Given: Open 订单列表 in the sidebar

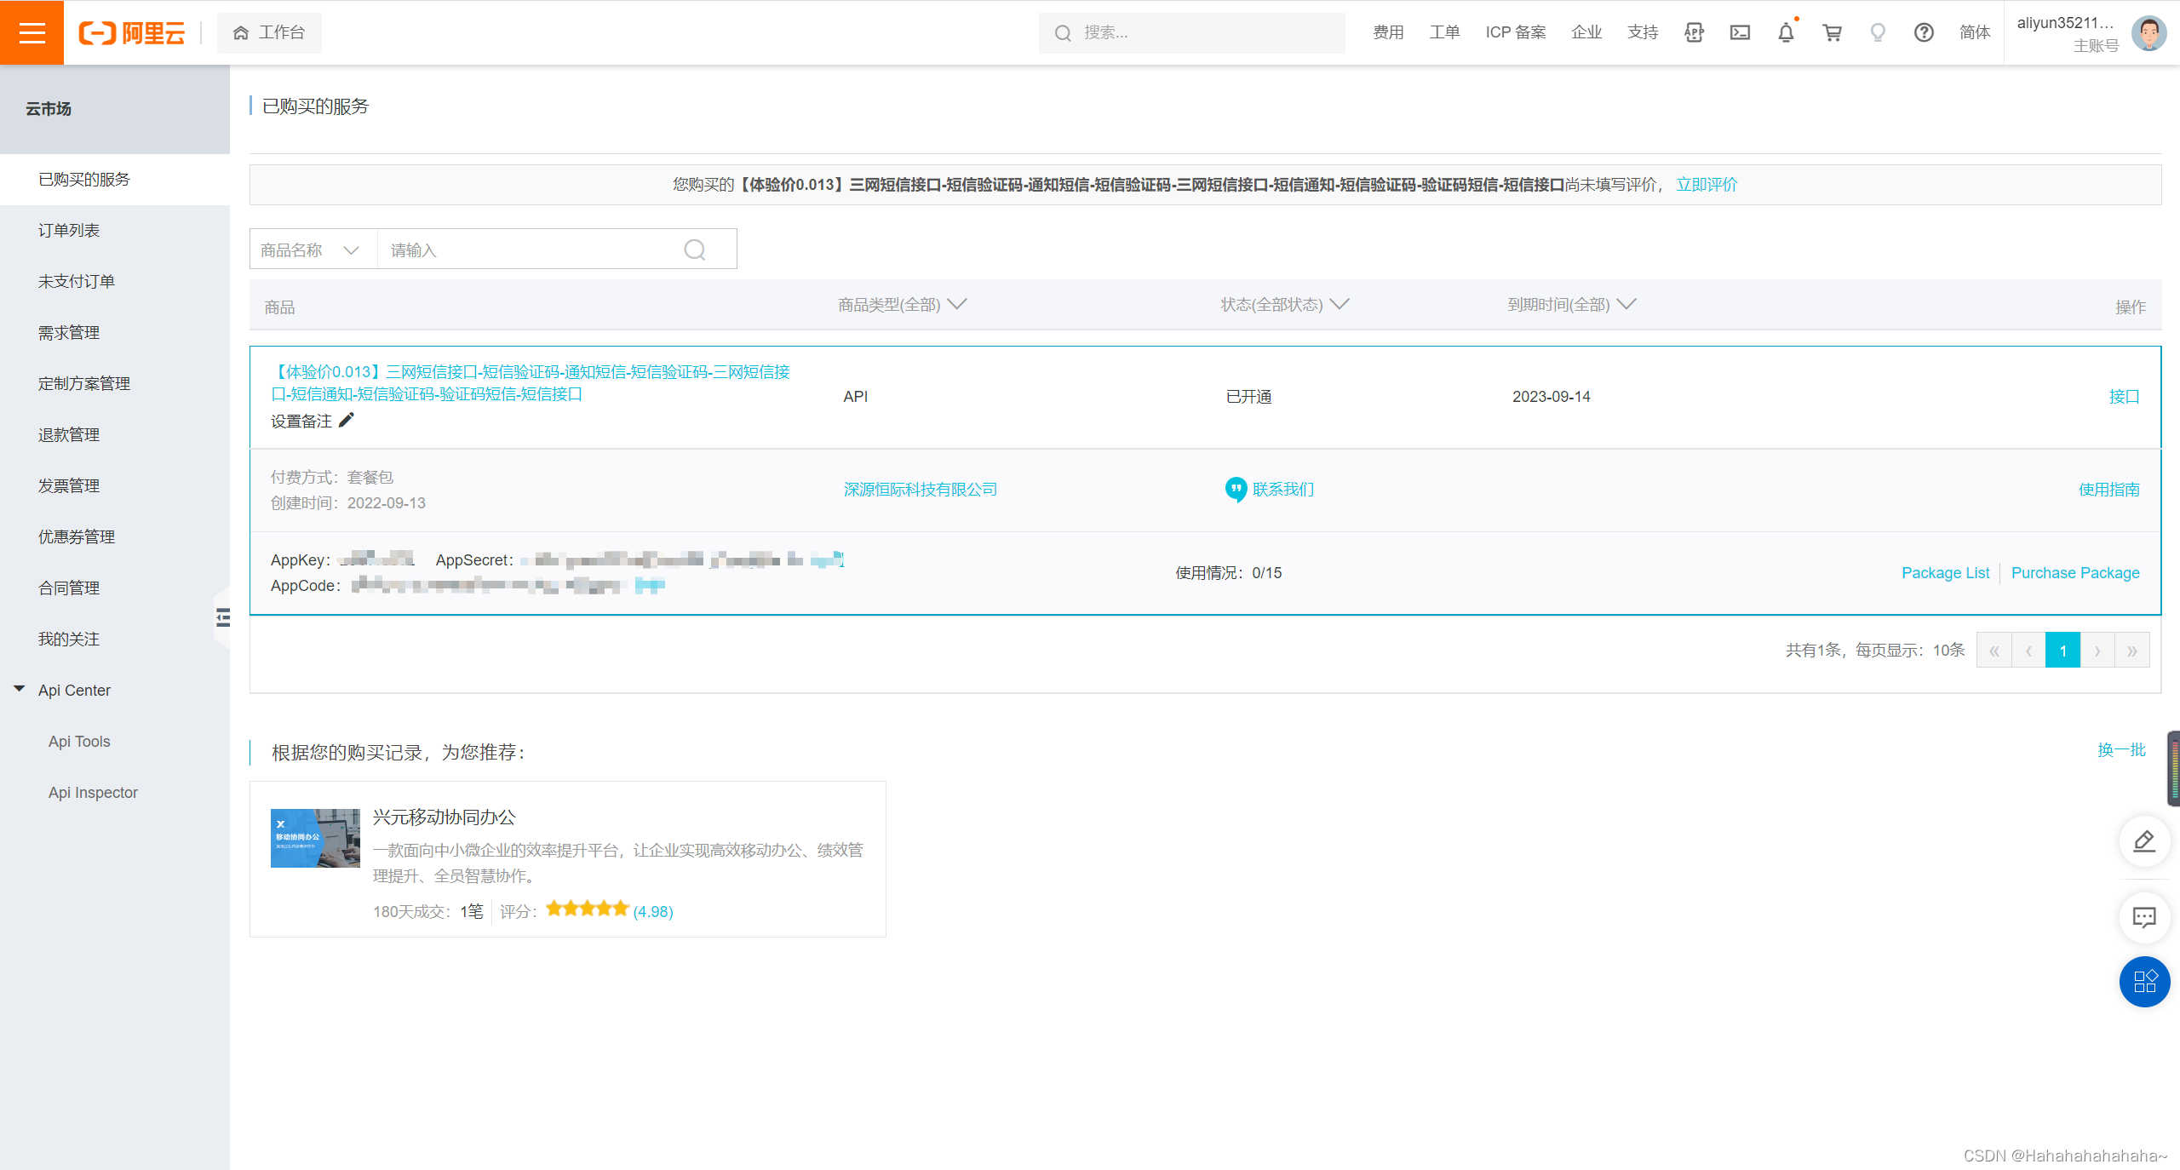Looking at the screenshot, I should click(x=69, y=231).
